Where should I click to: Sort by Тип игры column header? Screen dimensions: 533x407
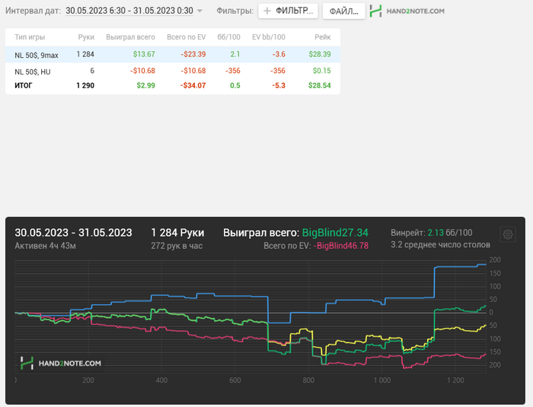(30, 37)
